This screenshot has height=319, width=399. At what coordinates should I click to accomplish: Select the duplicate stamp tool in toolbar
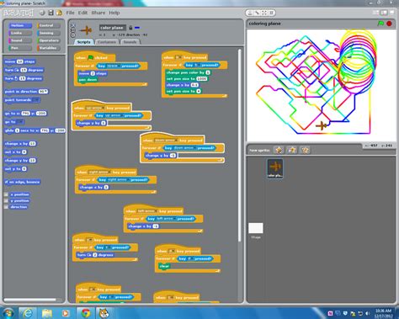click(x=250, y=13)
